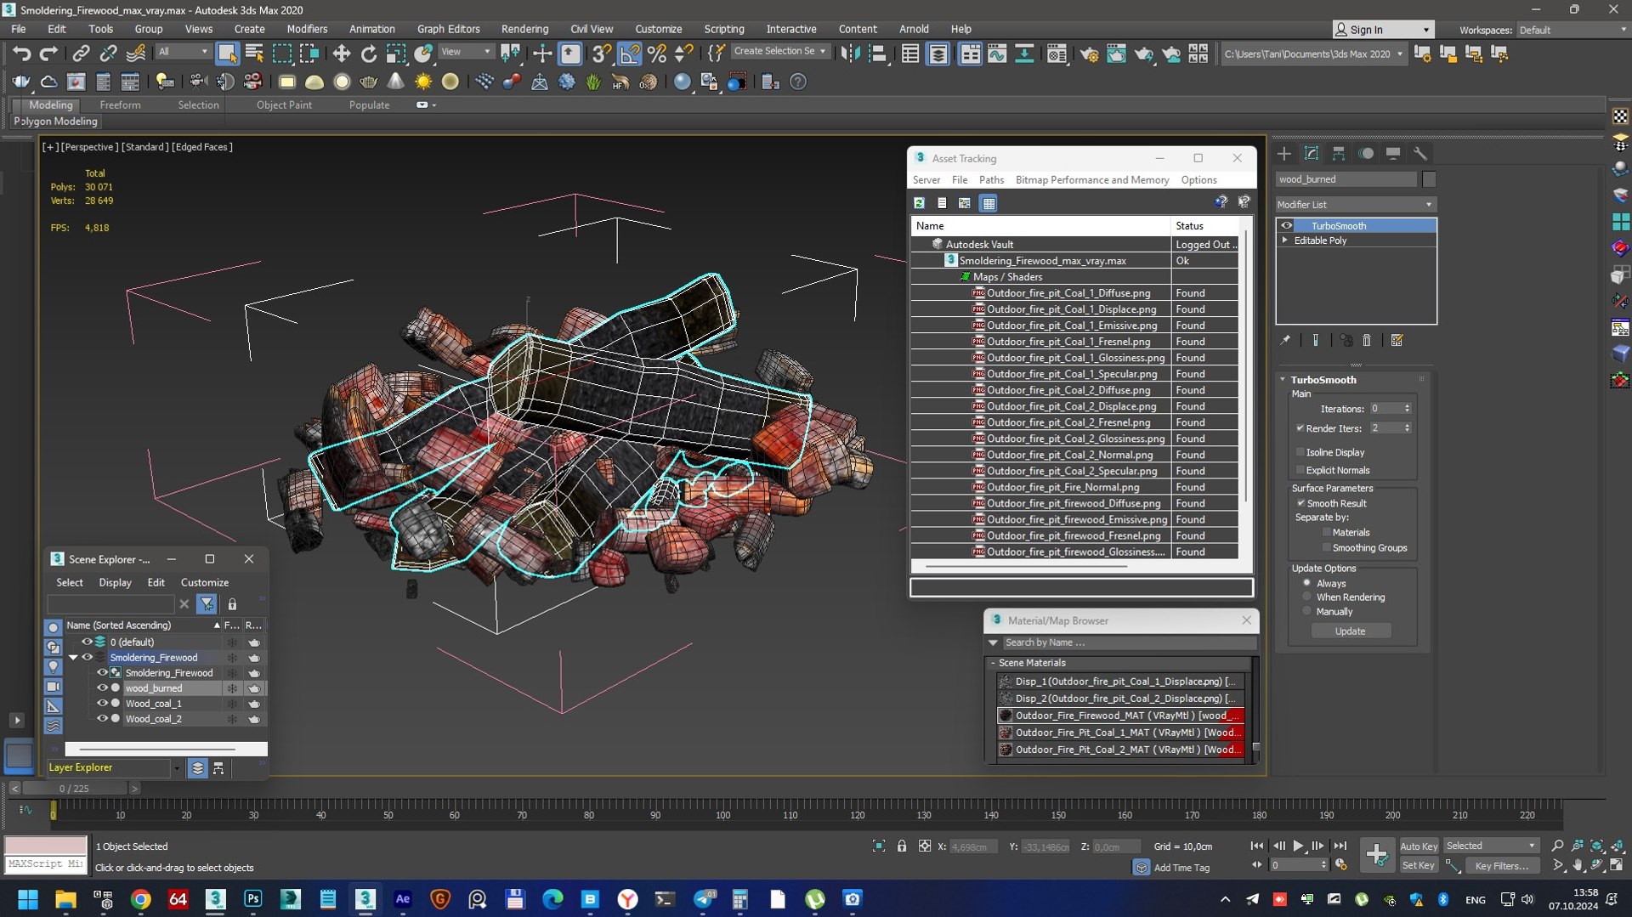Open the Modifier List dropdown

[1355, 205]
